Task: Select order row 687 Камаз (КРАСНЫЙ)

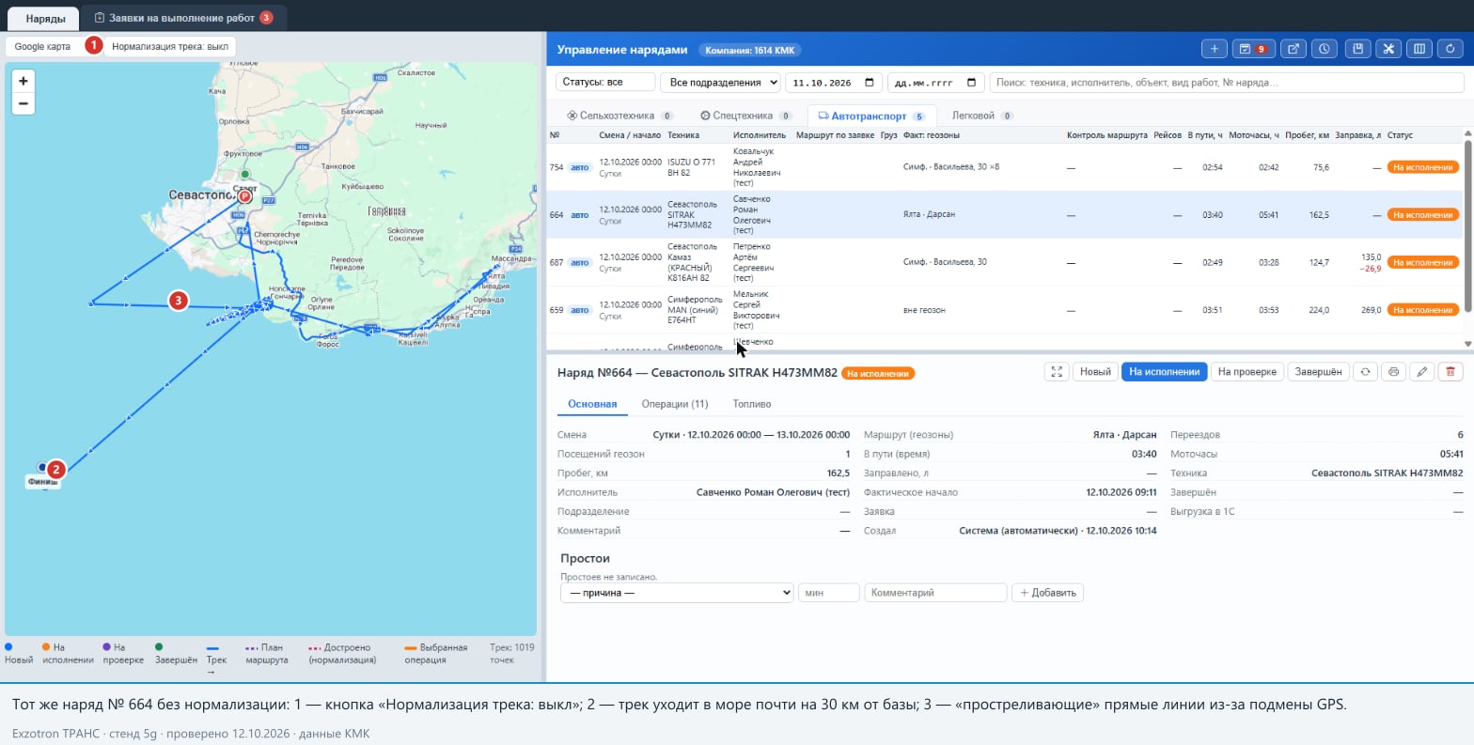Action: pyautogui.click(x=1004, y=262)
